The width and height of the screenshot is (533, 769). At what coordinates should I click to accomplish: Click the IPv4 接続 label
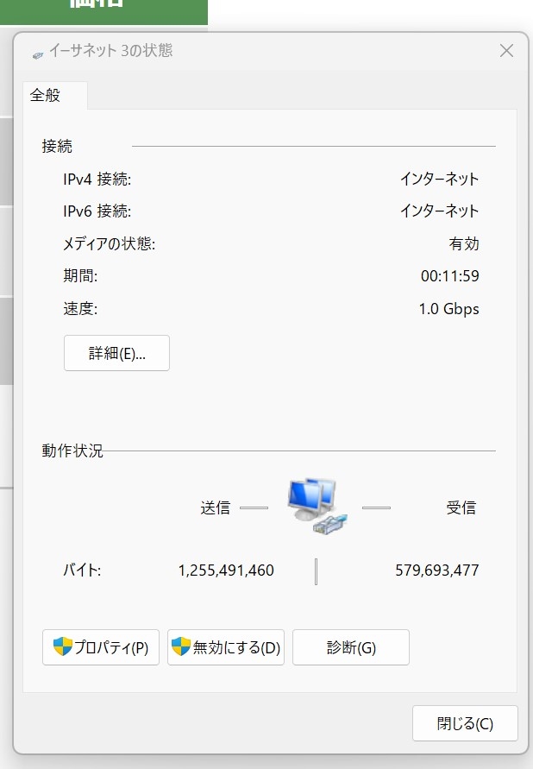(97, 180)
